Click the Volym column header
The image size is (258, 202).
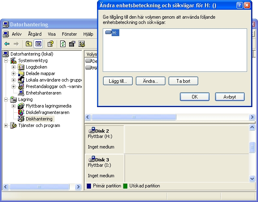point(91,54)
